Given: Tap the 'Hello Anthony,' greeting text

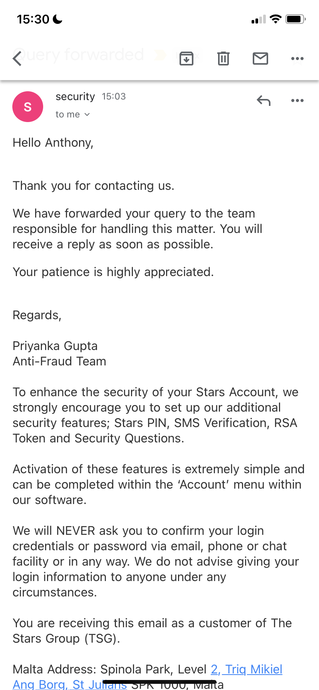Looking at the screenshot, I should pos(53,143).
